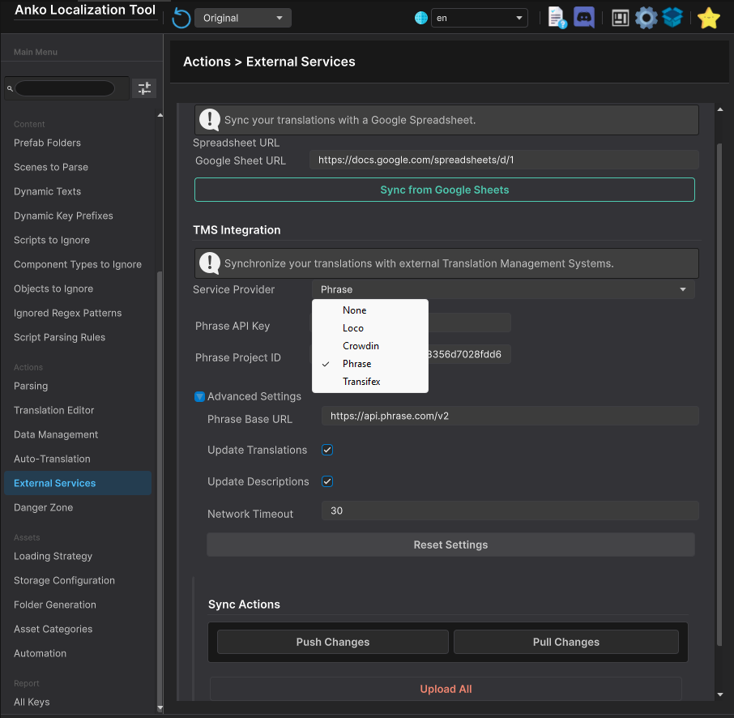Toggle the Update Translations checkbox
This screenshot has height=718, width=734.
(327, 450)
